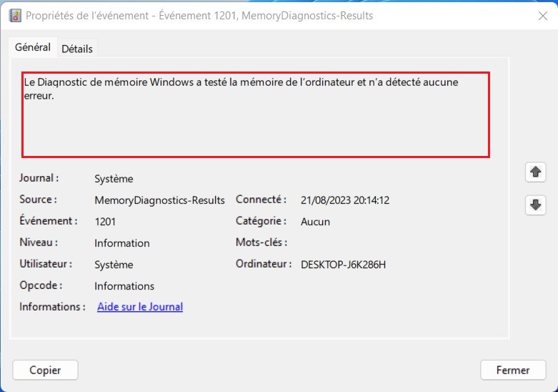Image resolution: width=558 pixels, height=392 pixels.
Task: Select event ID value 1201
Action: pos(105,222)
